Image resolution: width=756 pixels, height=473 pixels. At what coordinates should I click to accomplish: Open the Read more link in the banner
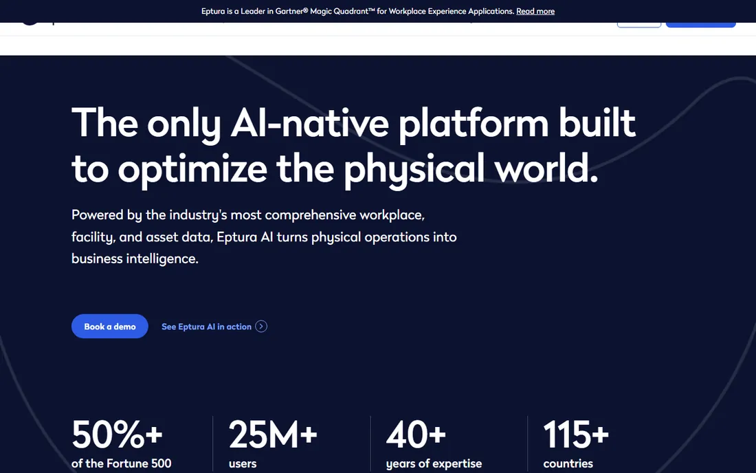click(535, 11)
